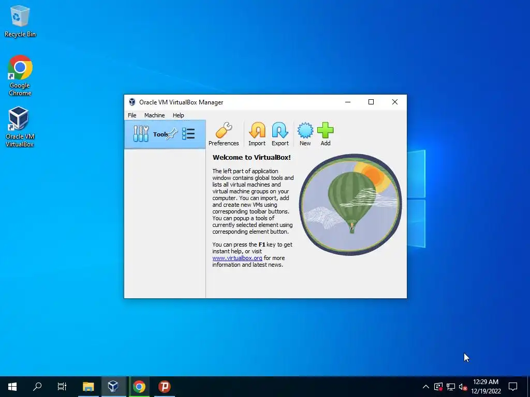Open the Machine menu
This screenshot has height=397, width=530.
click(154, 115)
